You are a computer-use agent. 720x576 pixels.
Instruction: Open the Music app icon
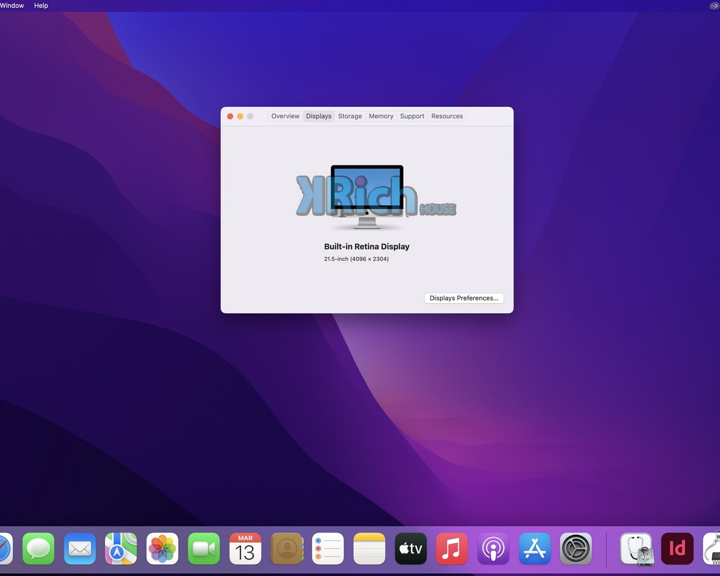(x=452, y=548)
